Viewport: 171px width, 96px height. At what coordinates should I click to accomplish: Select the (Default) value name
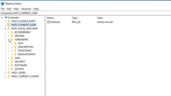click(55, 22)
